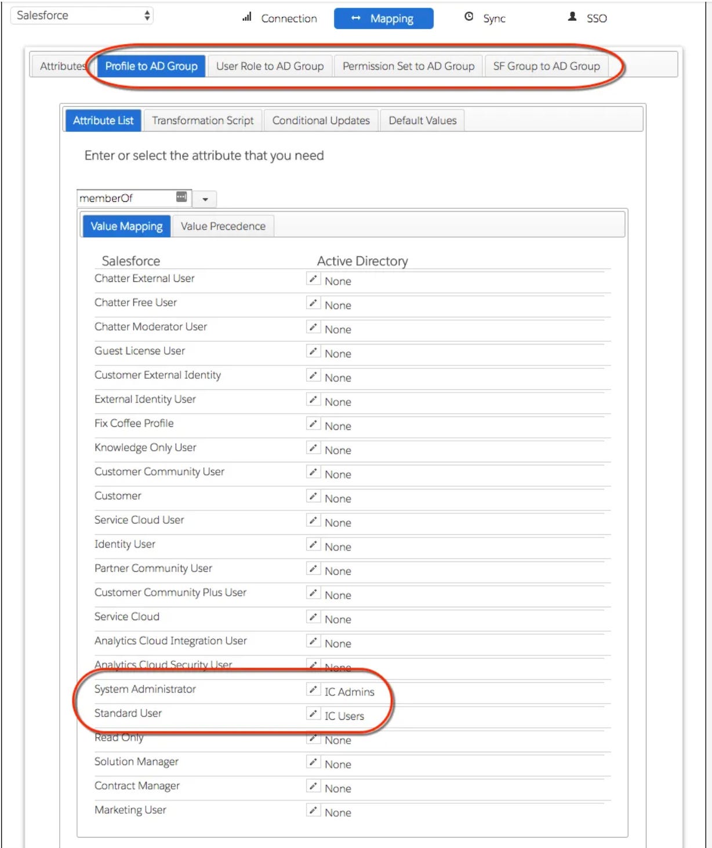Edit mapping for Customer Community User
The image size is (712, 848).
pyautogui.click(x=313, y=472)
